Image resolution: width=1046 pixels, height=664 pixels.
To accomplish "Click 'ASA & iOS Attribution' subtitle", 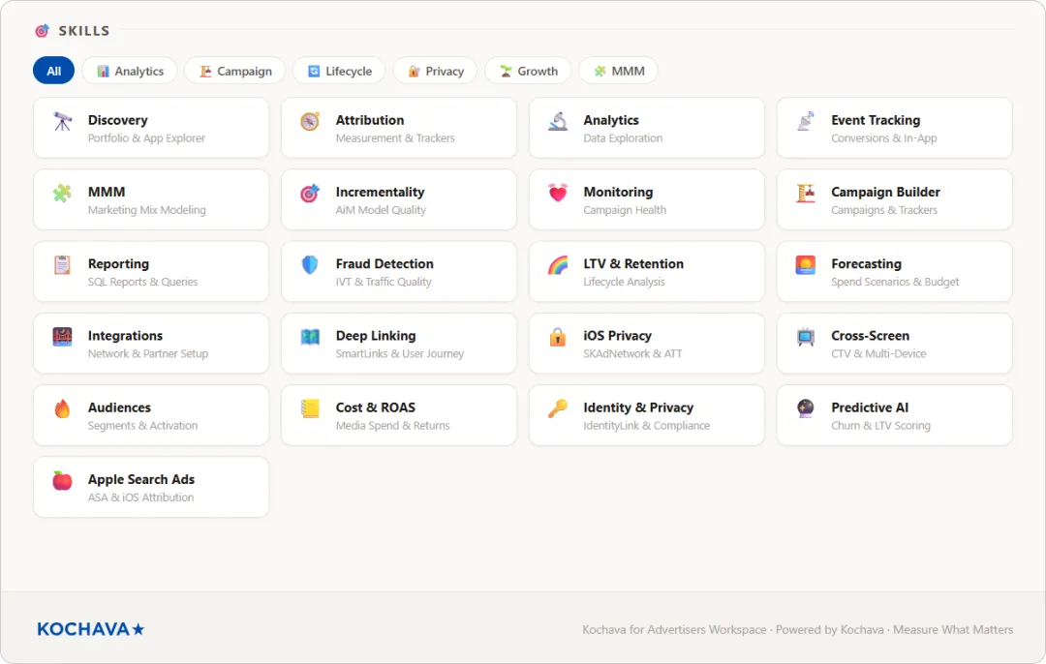I will [140, 498].
